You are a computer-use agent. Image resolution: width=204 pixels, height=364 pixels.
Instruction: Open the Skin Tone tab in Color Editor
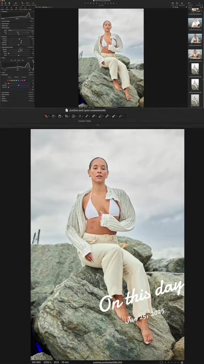(24, 77)
